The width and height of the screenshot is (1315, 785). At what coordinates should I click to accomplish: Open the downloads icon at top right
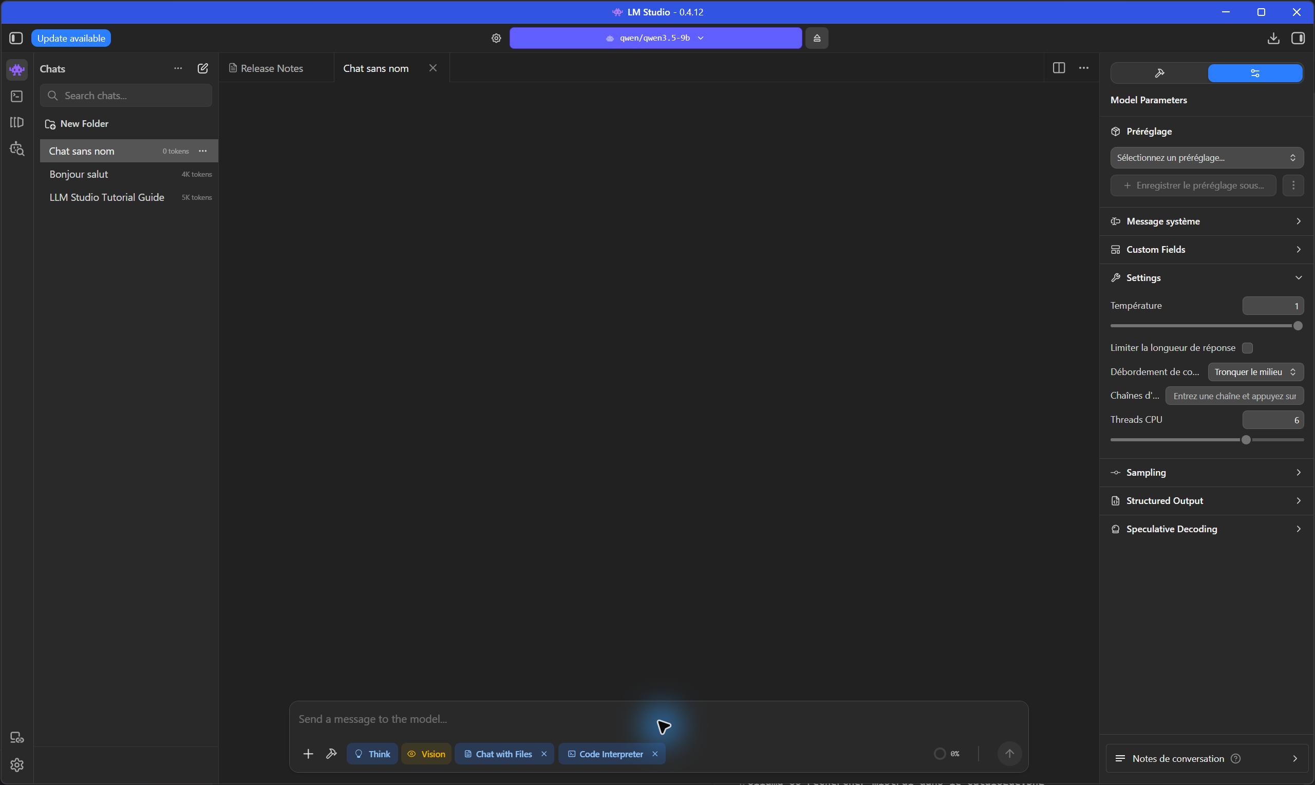coord(1273,38)
